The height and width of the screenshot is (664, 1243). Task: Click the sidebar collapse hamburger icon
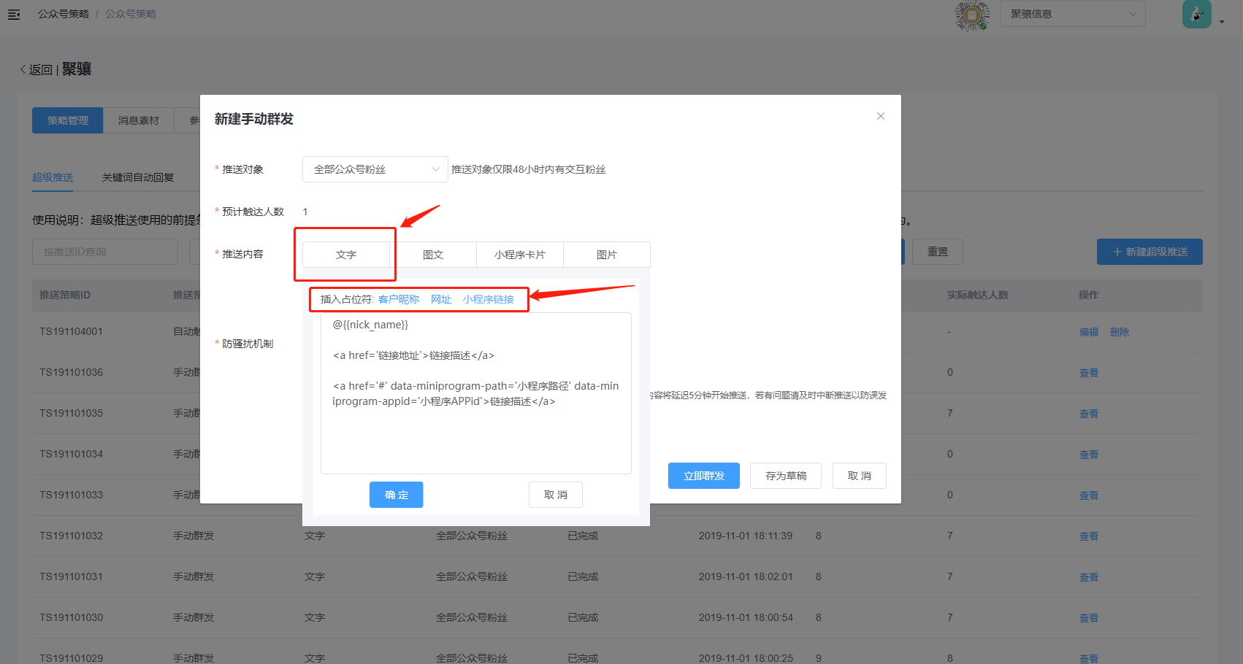pyautogui.click(x=14, y=14)
